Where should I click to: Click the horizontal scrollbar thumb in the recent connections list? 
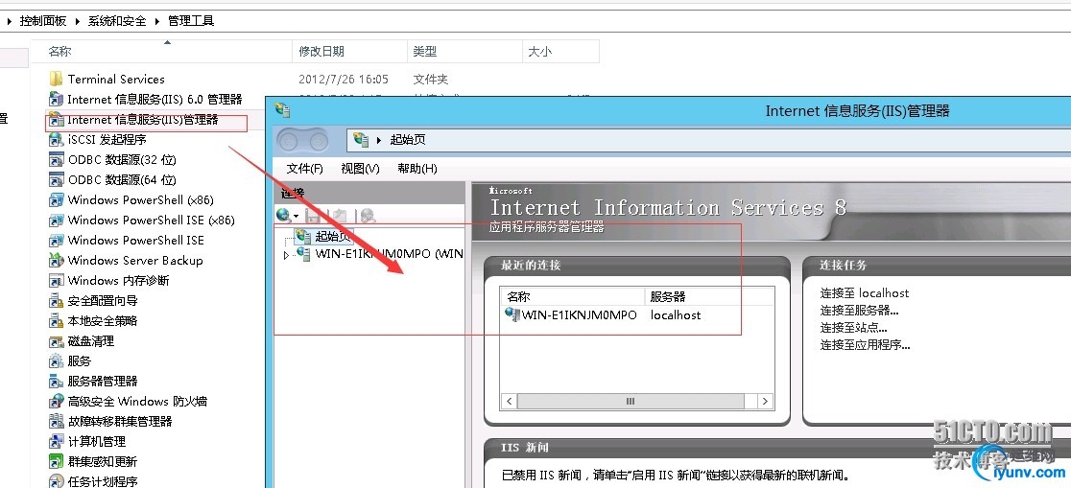pos(631,402)
